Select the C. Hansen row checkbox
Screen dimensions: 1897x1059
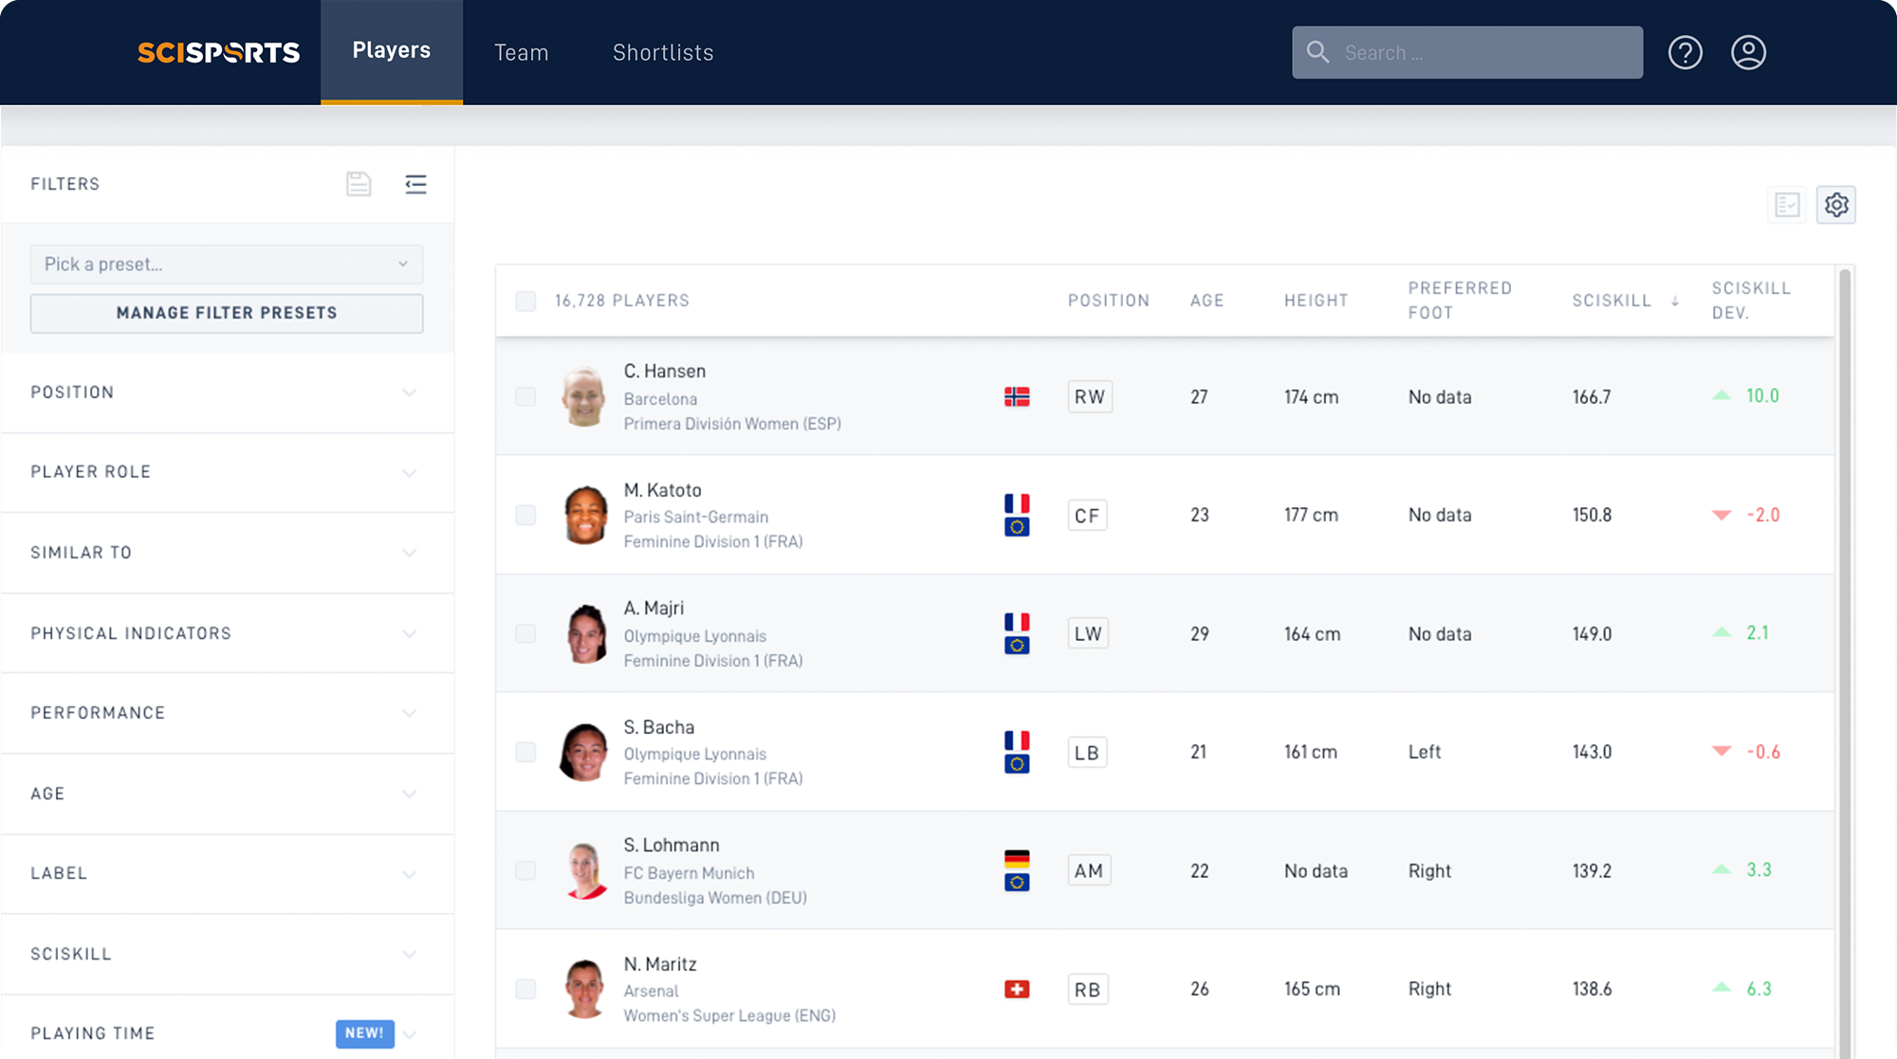525,396
